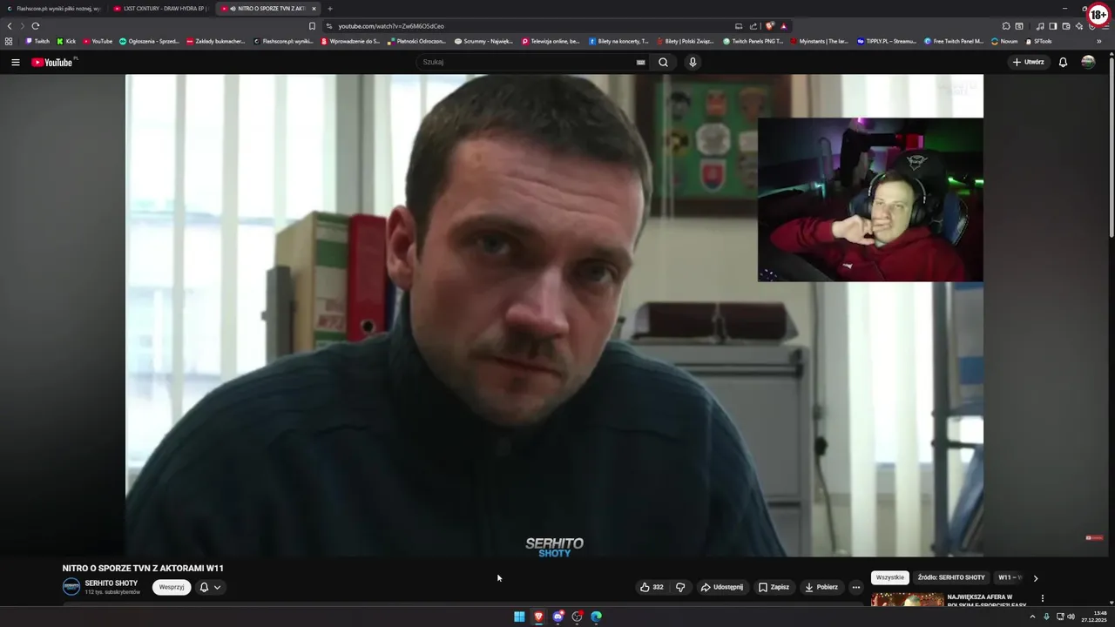
Task: Open Kick bookmark
Action: tap(66, 41)
